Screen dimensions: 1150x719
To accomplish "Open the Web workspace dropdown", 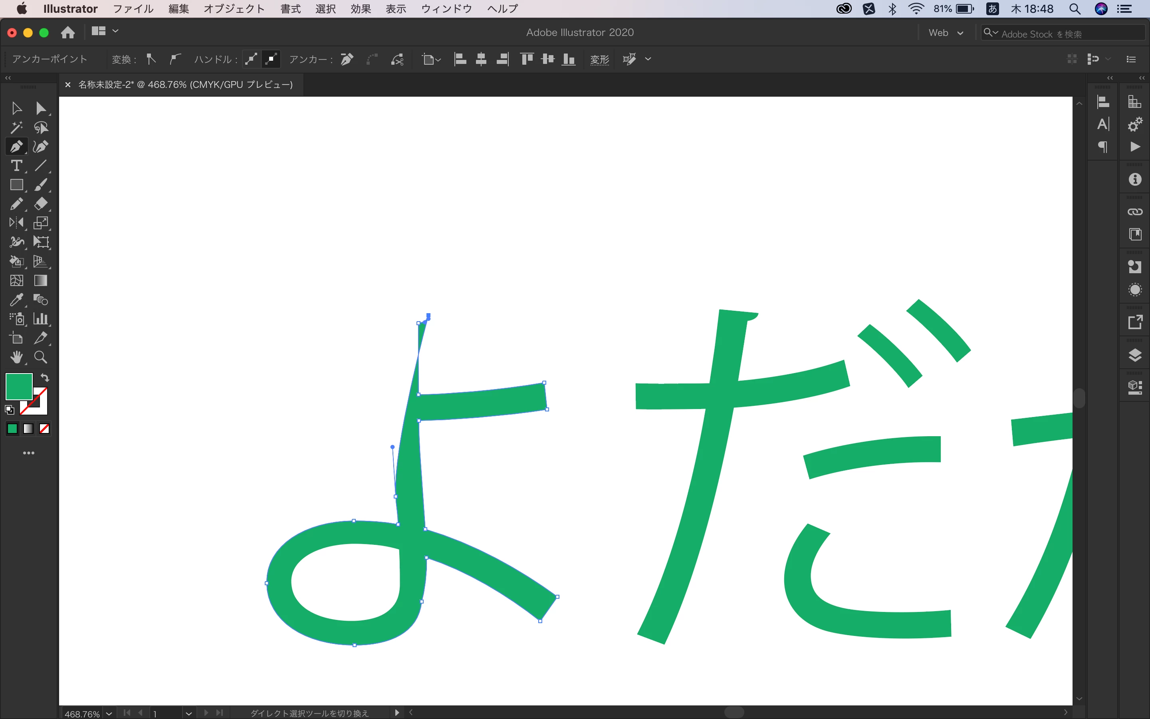I will coord(946,33).
